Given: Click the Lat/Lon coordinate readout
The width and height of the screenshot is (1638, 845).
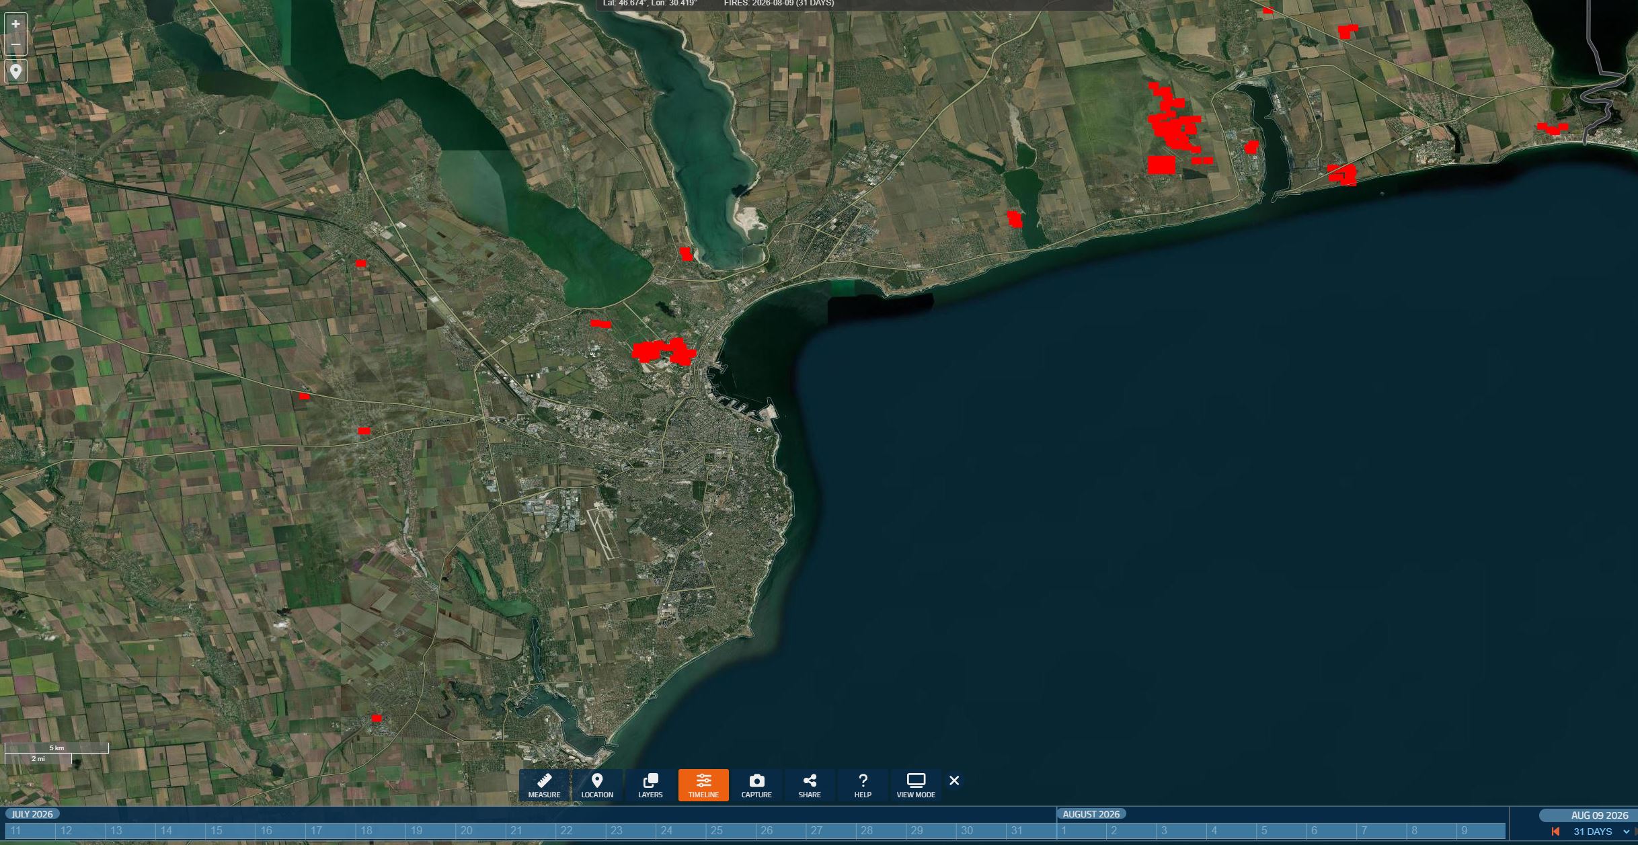Looking at the screenshot, I should 650,3.
